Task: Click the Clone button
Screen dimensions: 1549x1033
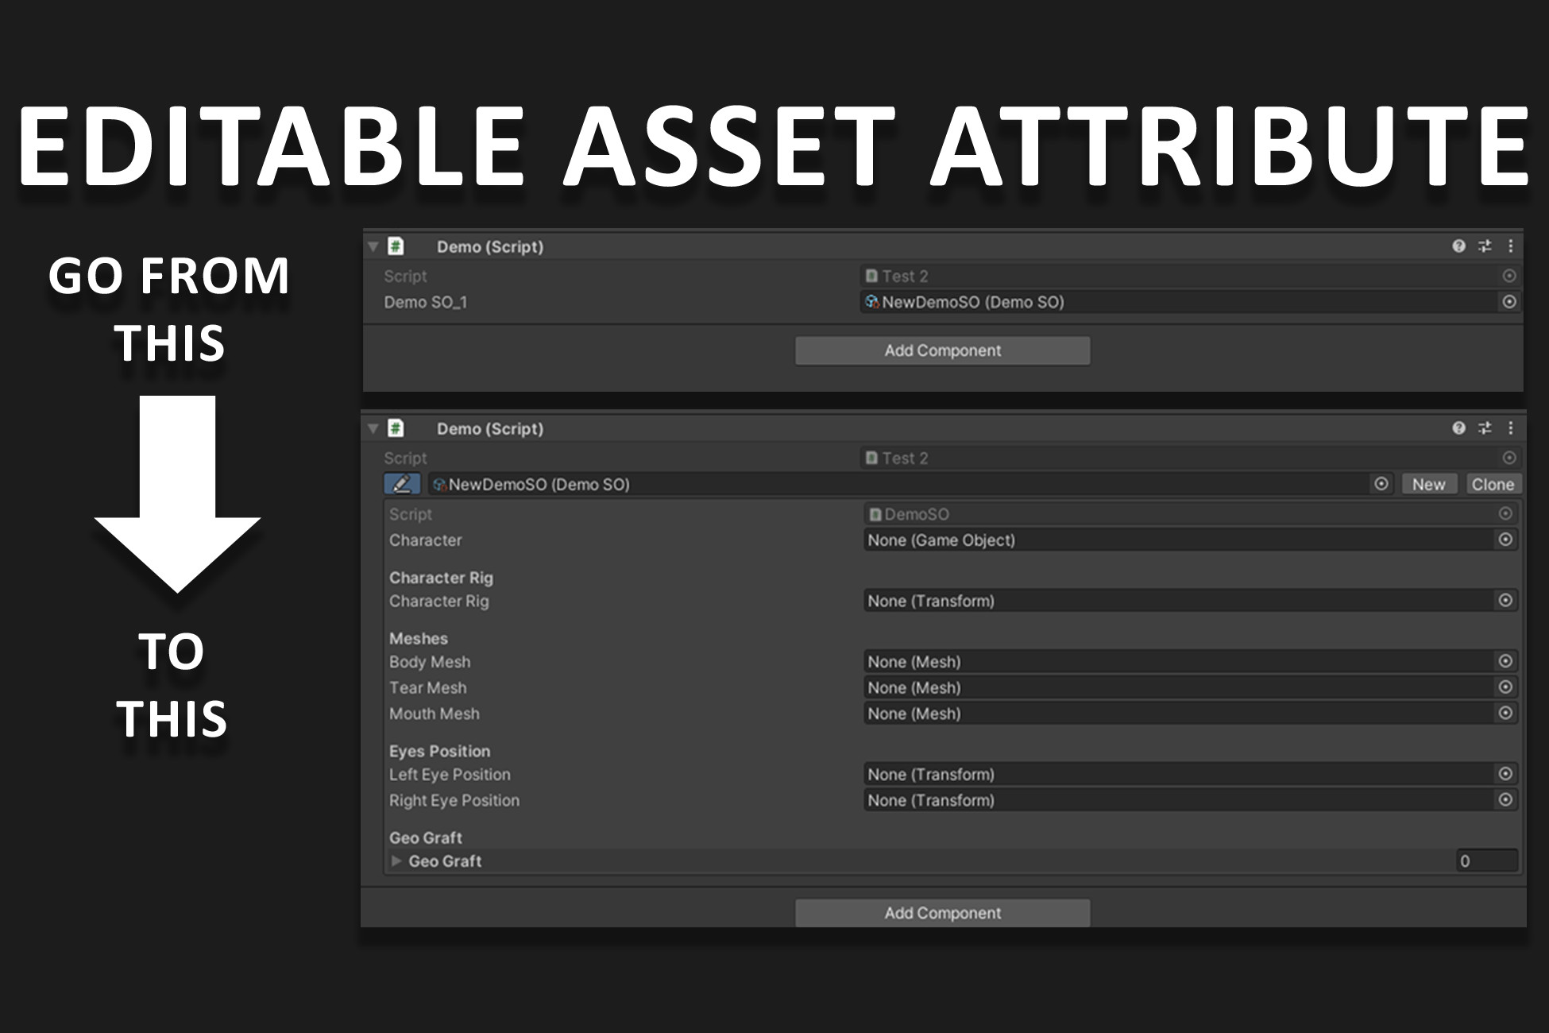Action: point(1492,484)
